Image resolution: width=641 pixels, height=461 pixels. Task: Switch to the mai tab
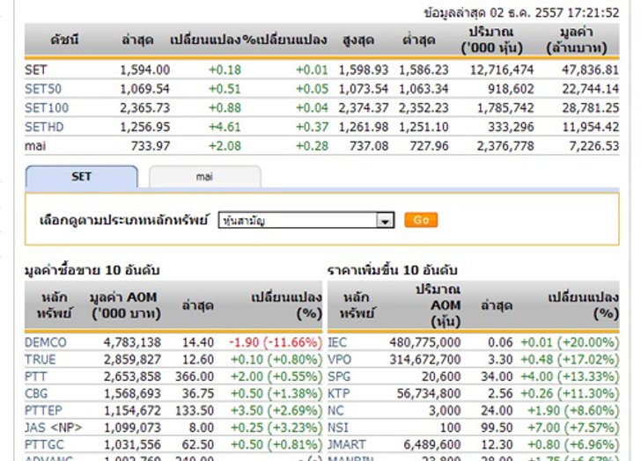click(205, 177)
